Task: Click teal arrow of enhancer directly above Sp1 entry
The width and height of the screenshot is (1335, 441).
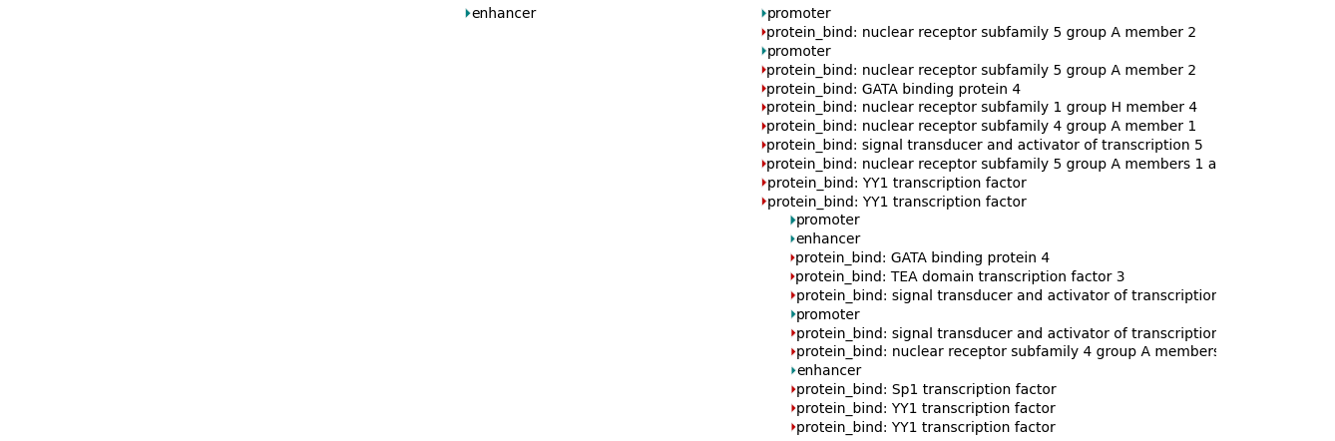Action: tap(793, 371)
